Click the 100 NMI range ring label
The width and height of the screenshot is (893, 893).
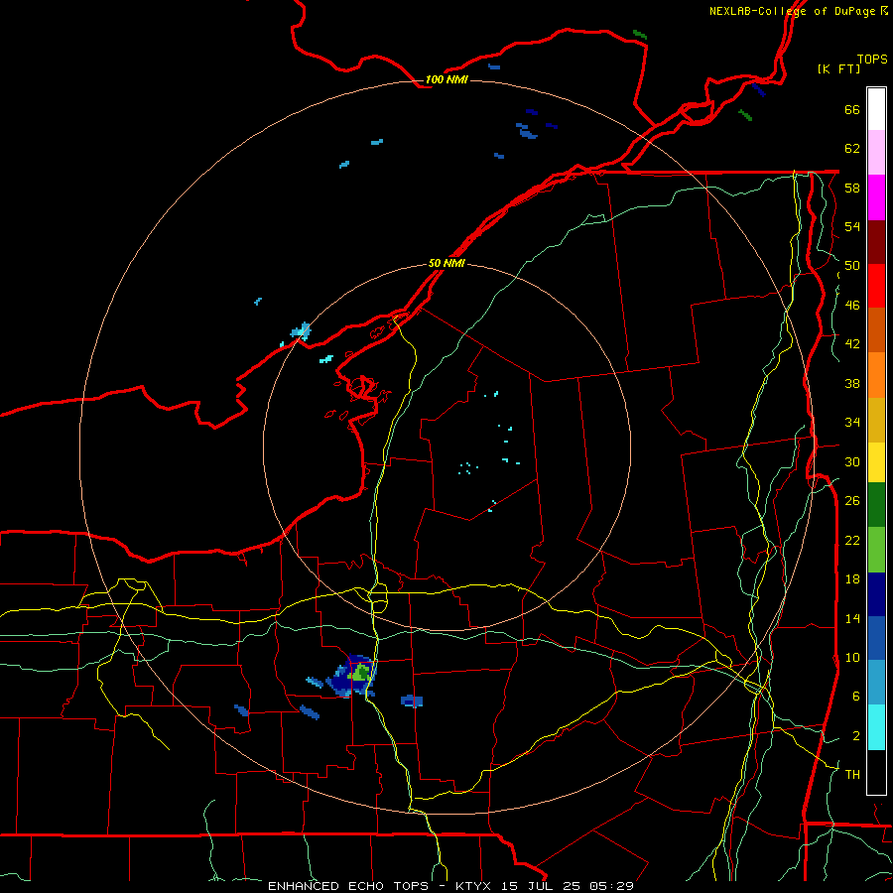(446, 79)
